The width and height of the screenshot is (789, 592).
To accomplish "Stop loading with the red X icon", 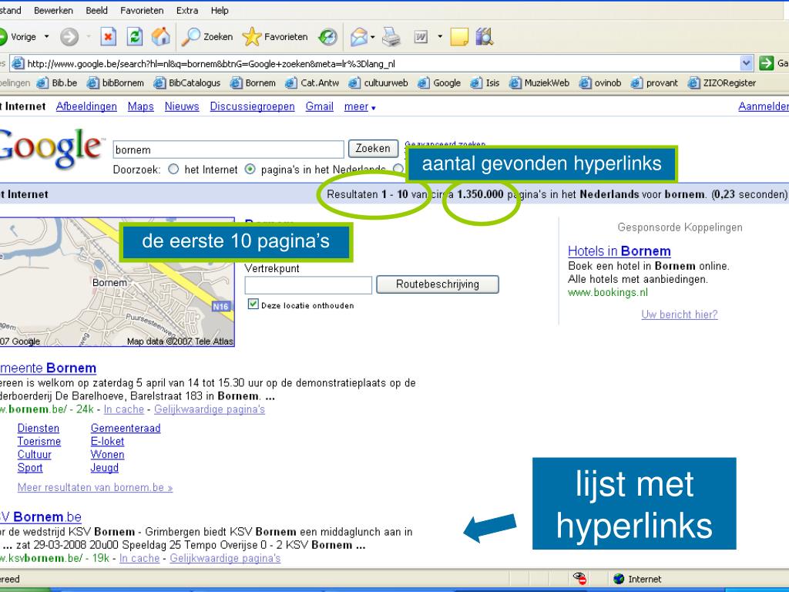I will pos(108,37).
